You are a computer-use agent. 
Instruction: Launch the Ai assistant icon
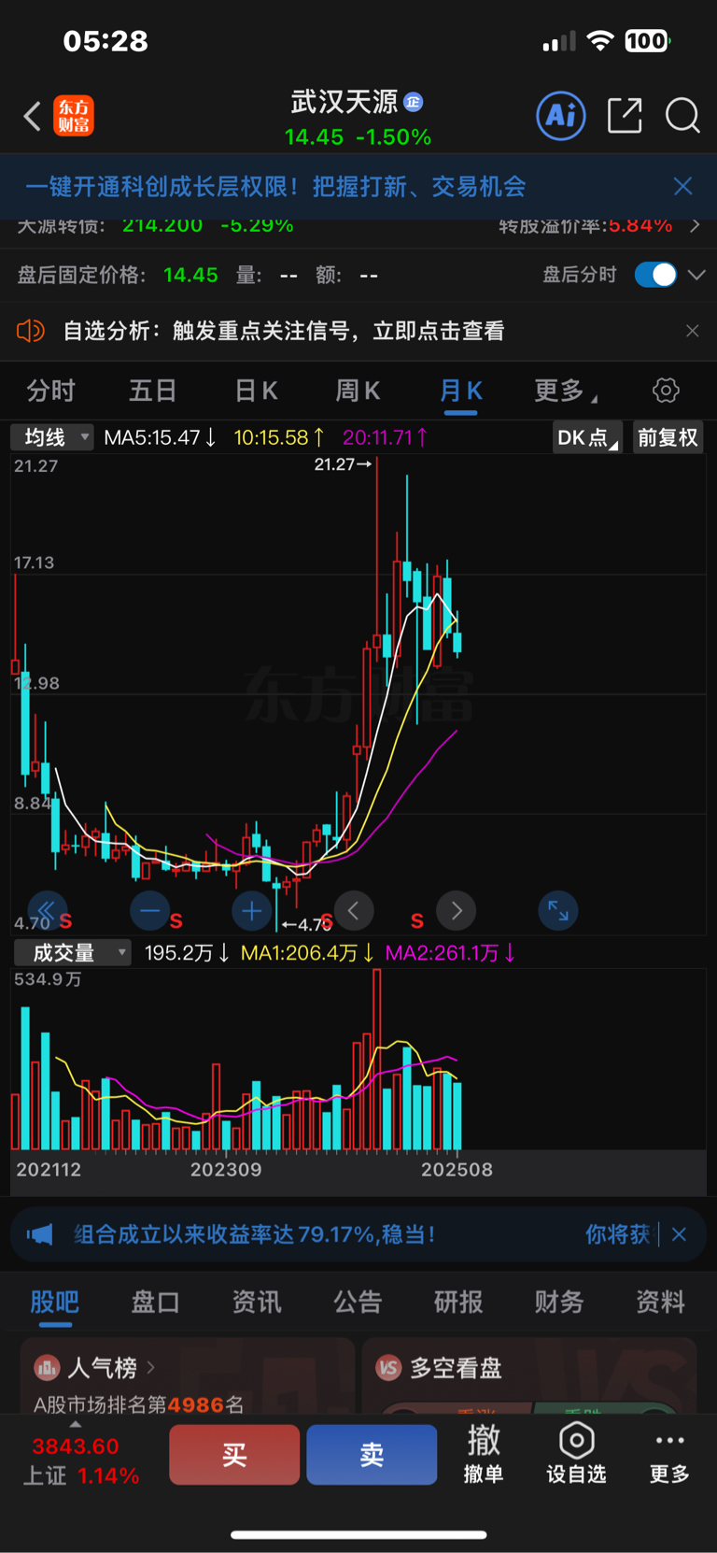point(561,116)
